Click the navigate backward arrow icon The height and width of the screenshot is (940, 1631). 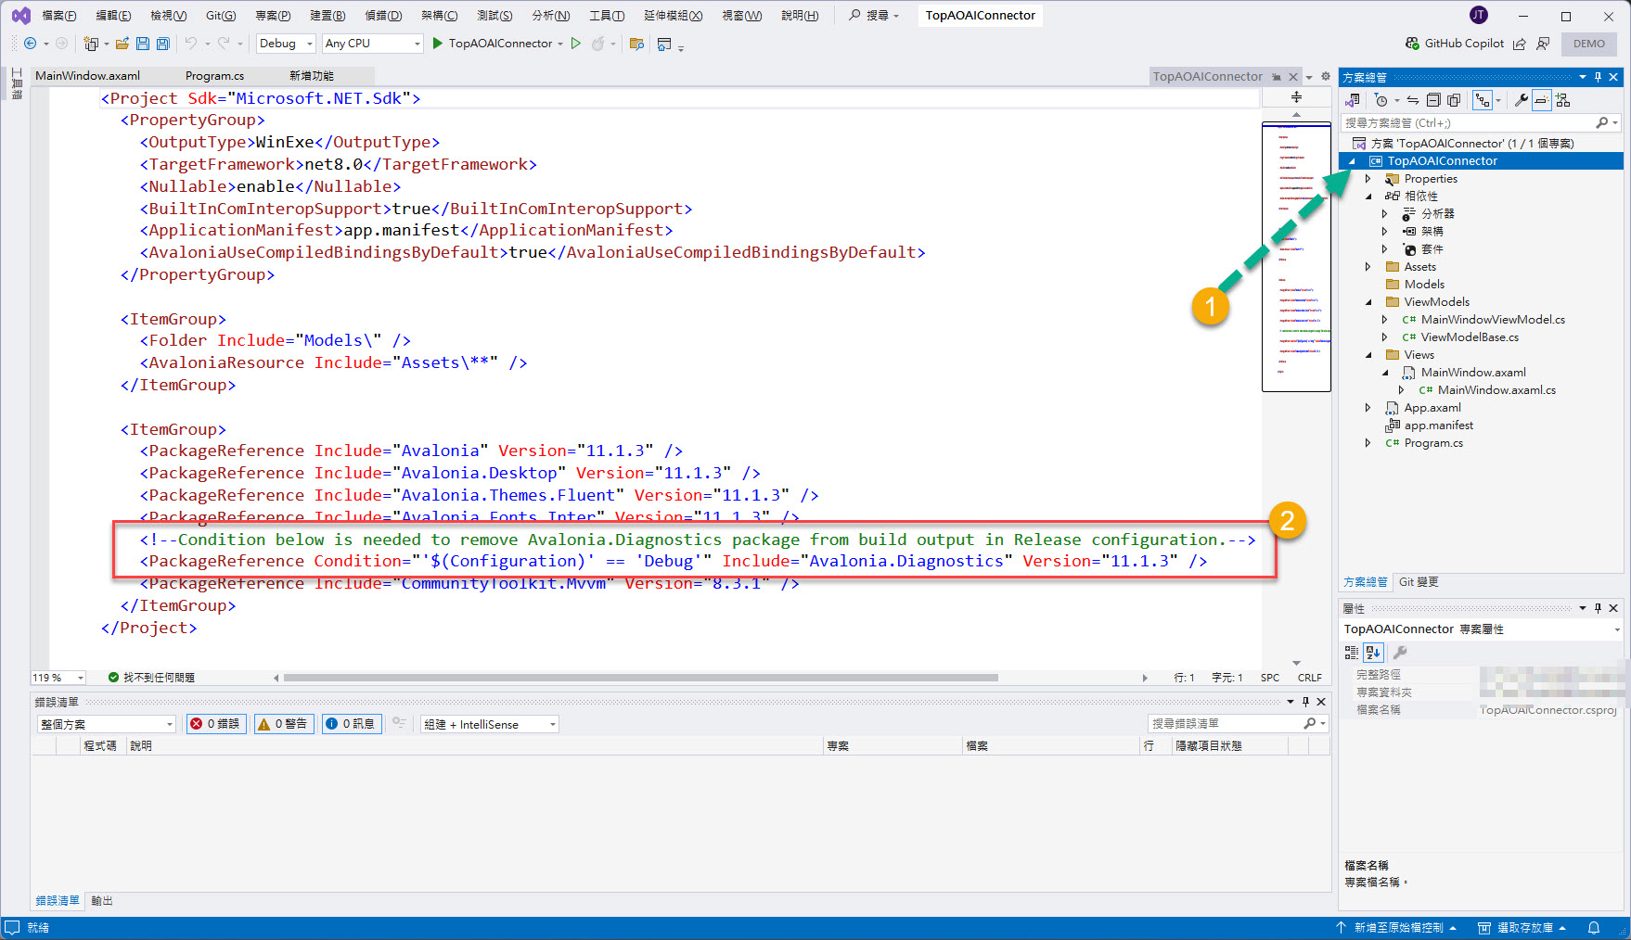point(30,44)
